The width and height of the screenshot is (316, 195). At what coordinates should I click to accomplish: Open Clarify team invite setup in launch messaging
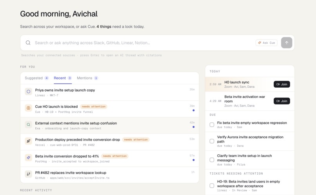click(245, 158)
